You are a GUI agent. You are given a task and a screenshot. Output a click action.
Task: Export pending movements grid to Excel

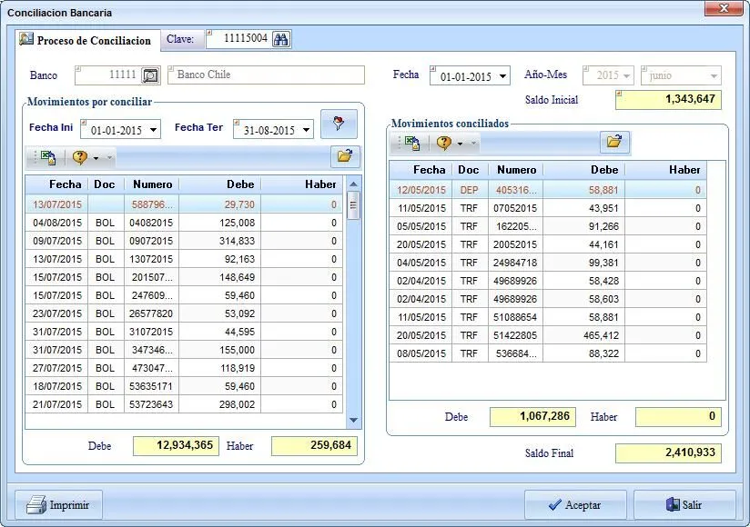[47, 157]
